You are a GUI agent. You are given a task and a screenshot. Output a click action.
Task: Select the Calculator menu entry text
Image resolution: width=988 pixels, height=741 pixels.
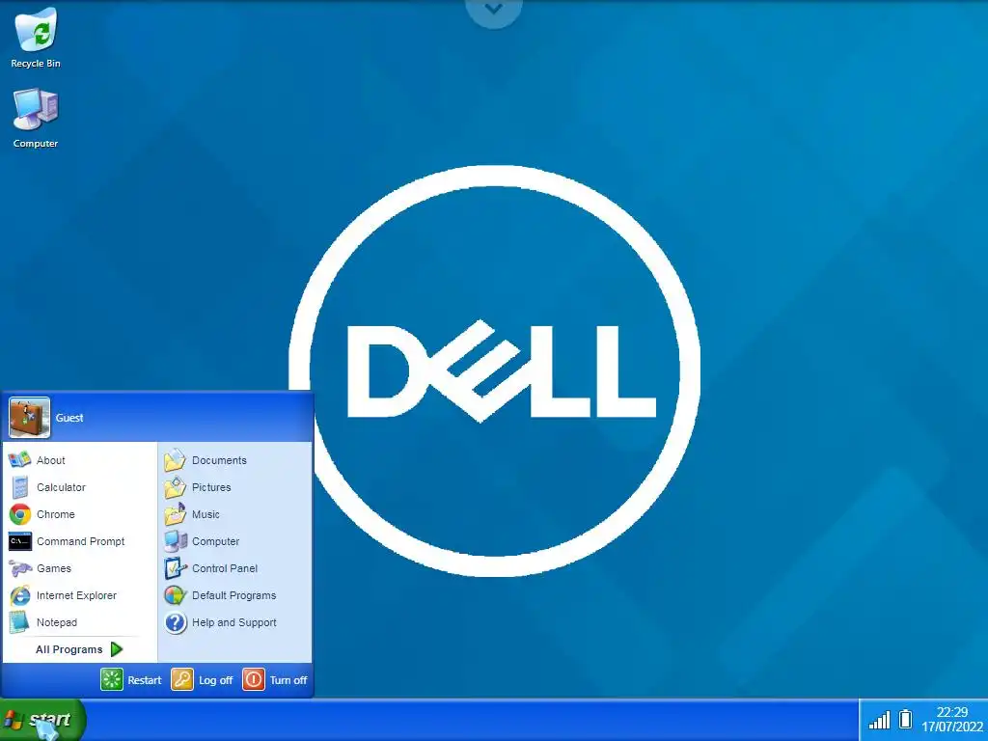tap(61, 487)
